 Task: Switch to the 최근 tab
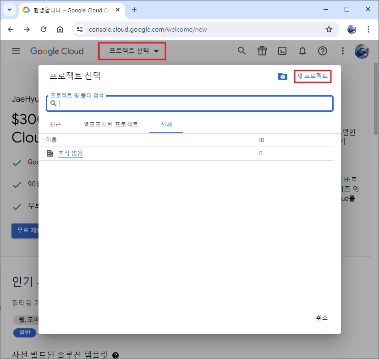pyautogui.click(x=55, y=125)
